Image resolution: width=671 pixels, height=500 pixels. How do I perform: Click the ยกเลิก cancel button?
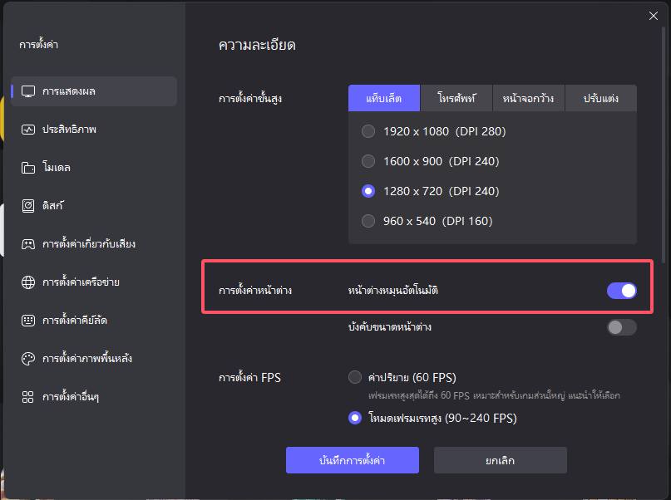[x=501, y=460]
